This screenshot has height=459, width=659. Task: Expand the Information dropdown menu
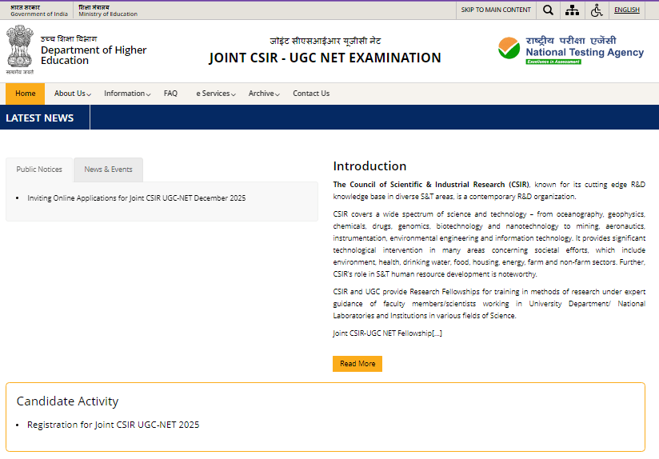(127, 94)
